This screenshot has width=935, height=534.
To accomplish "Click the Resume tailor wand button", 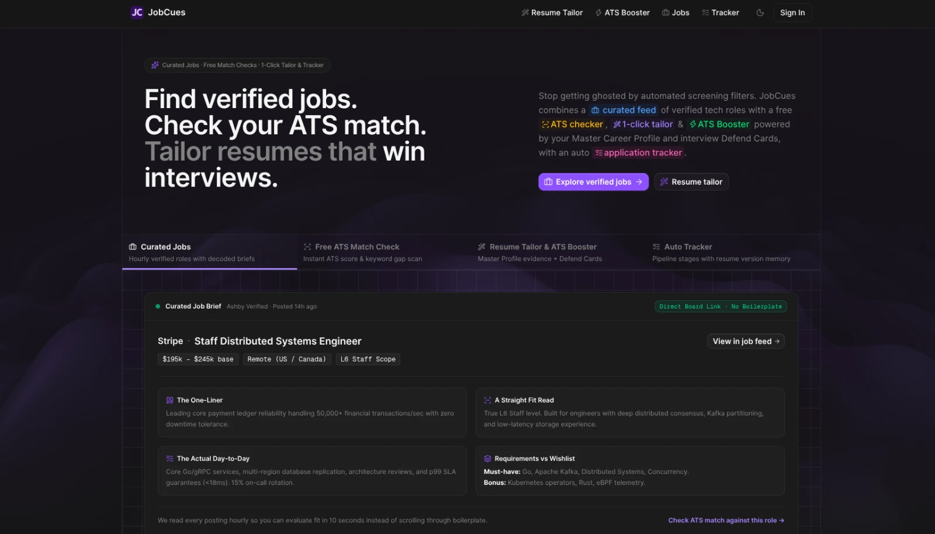I will 691,182.
